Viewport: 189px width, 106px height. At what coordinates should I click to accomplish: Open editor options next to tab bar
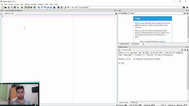click(116, 14)
